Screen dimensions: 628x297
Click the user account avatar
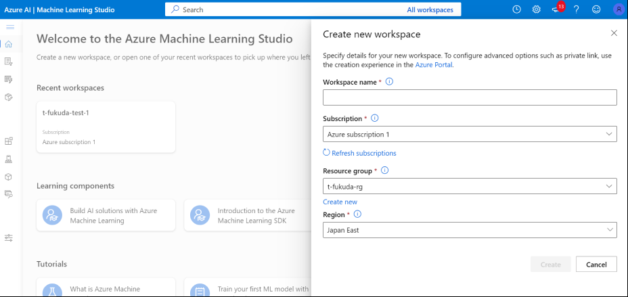click(x=617, y=9)
